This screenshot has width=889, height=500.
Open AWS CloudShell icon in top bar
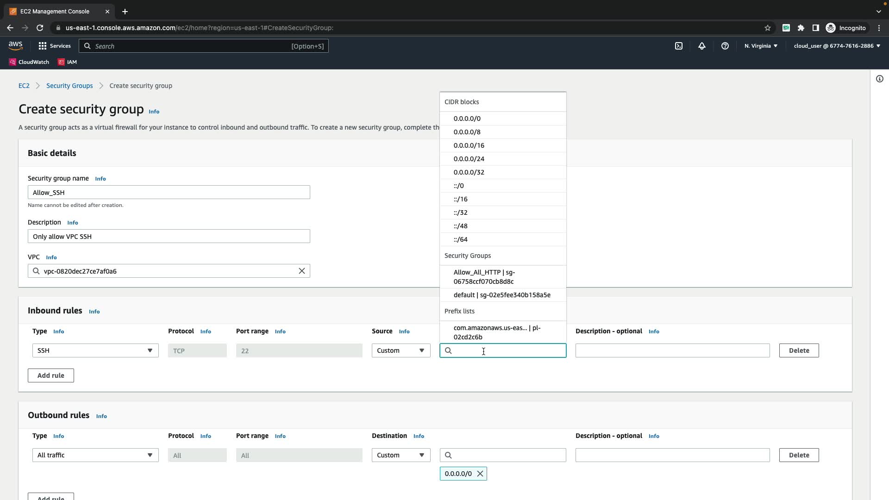[x=679, y=46]
